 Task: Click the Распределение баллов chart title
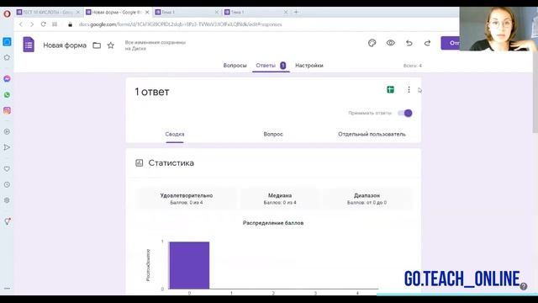(x=273, y=223)
